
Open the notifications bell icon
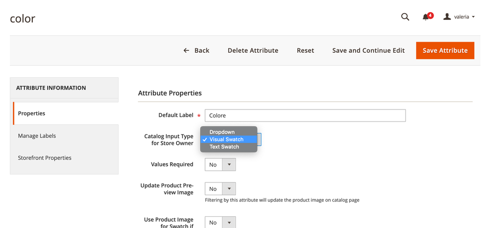coord(425,17)
